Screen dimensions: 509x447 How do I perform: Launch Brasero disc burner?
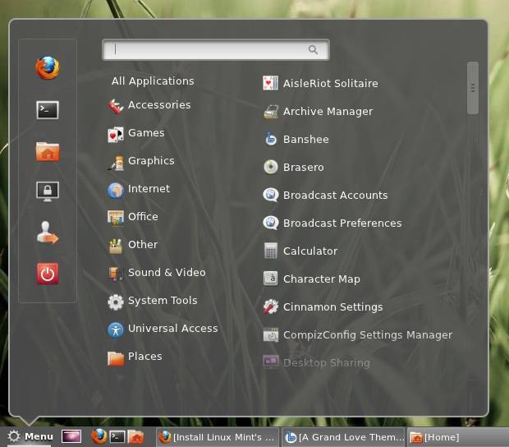303,168
